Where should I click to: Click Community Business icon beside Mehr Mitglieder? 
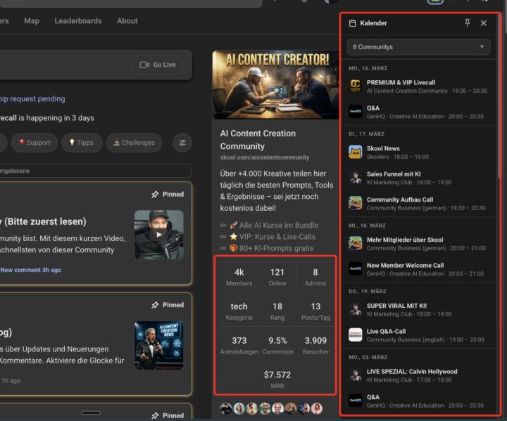click(356, 243)
